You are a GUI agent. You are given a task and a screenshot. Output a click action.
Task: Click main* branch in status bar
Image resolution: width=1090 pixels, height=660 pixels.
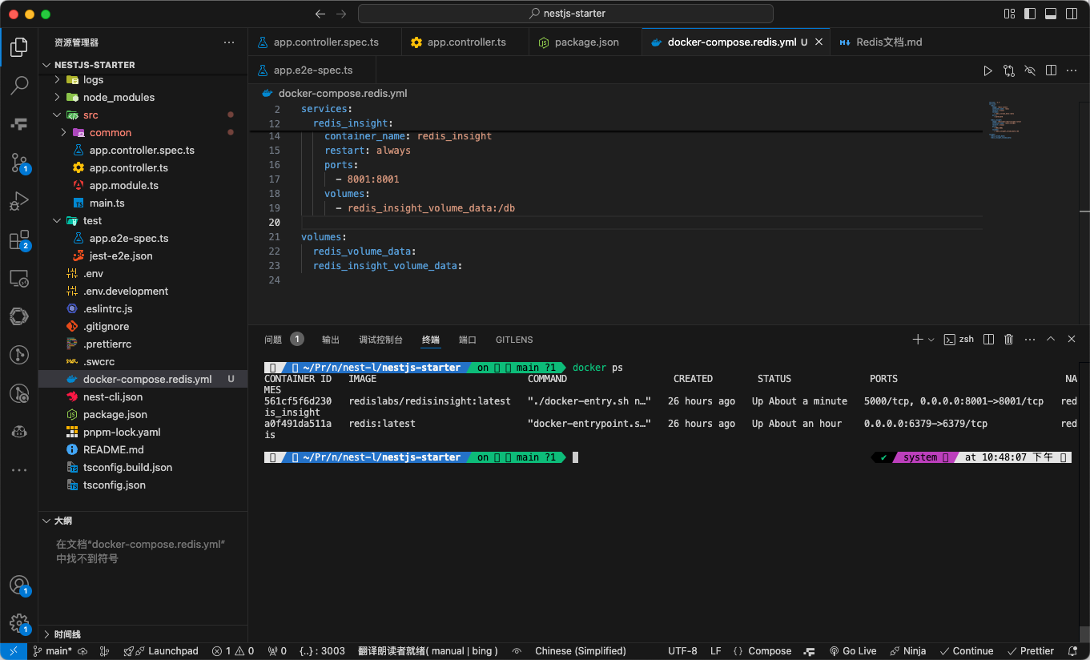click(53, 651)
